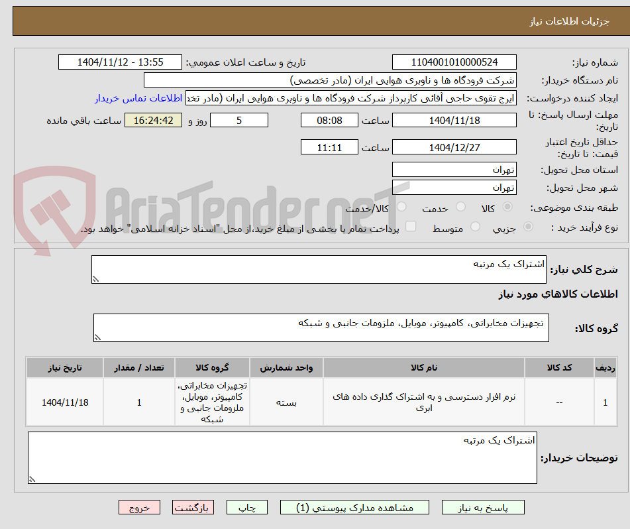630x529 pixels.
Task: Select the جزیی purchase type radio
Action: click(528, 227)
